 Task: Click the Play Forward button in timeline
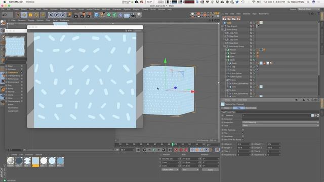154,150
